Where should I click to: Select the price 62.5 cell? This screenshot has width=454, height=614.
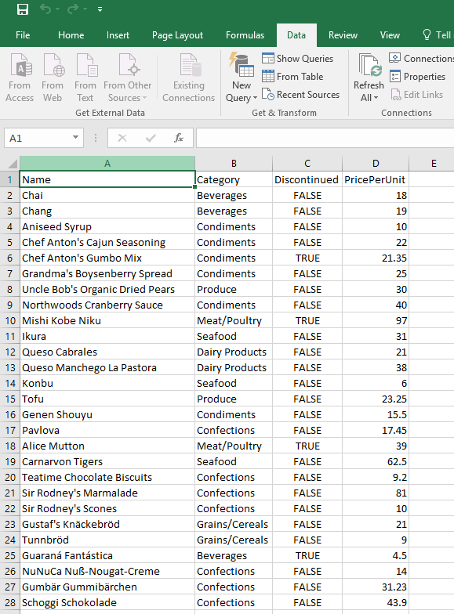coord(376,462)
